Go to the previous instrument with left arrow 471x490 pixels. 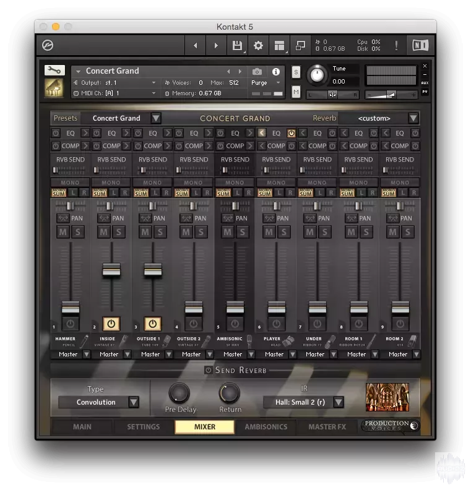point(196,46)
